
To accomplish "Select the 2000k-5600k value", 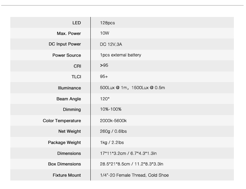I will click(x=113, y=121).
